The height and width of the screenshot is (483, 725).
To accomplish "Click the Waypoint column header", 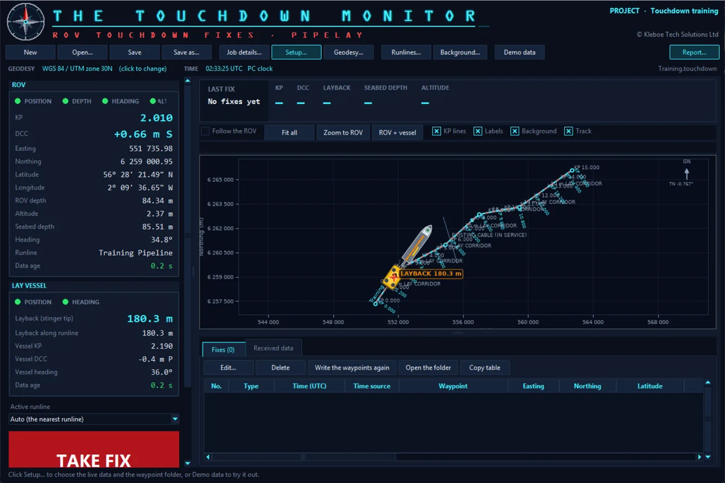I will pos(453,386).
